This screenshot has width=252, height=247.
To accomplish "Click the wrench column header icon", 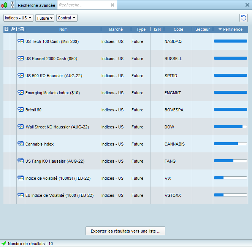I will (13, 29).
